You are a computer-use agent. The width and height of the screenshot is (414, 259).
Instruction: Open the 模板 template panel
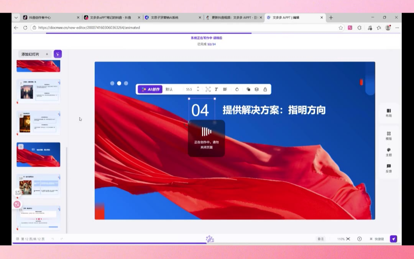click(x=389, y=136)
